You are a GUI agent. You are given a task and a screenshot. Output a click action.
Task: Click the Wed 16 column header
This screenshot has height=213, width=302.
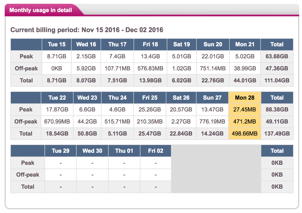[x=87, y=44]
